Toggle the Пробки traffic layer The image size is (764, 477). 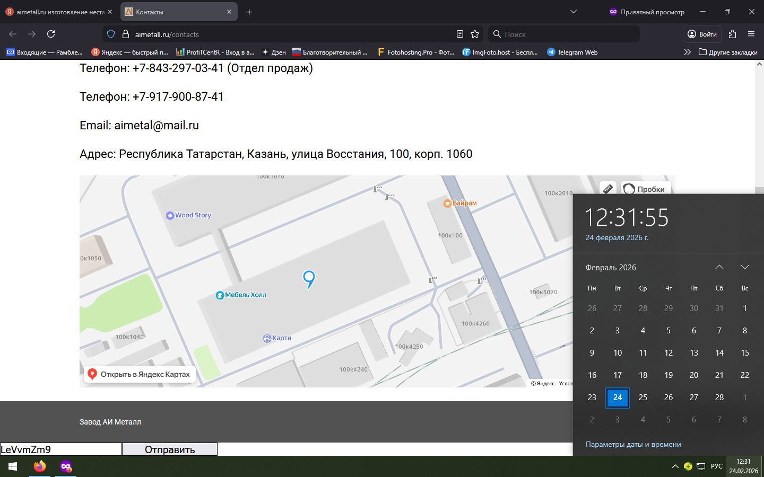tap(645, 189)
